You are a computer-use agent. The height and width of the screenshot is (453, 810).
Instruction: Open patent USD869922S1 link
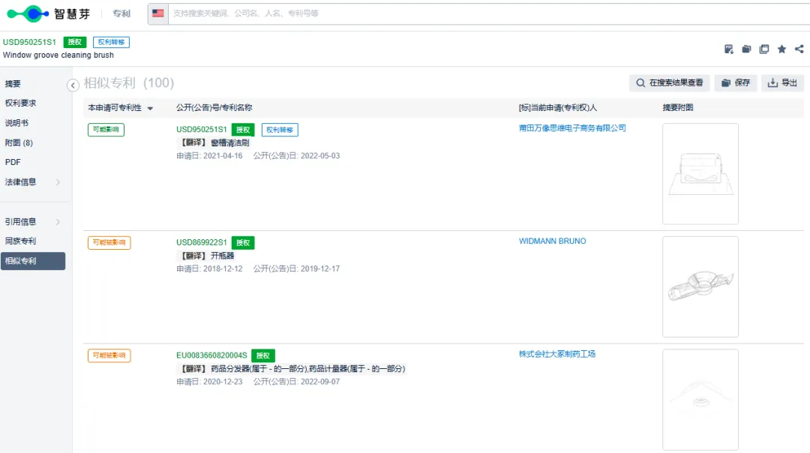point(202,242)
